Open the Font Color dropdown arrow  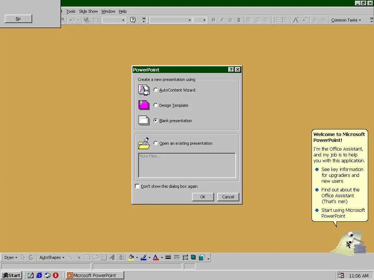point(162,257)
